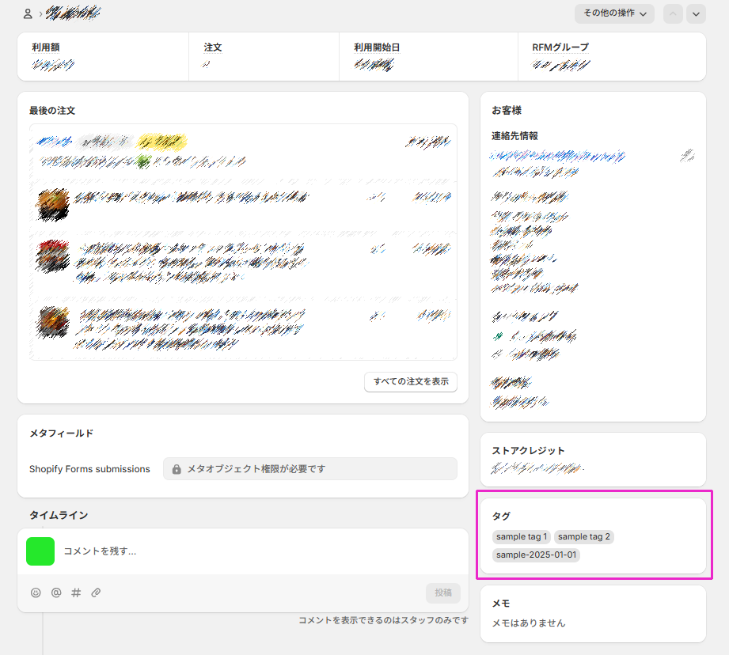729x655 pixels.
Task: Expand the その他の操作 dropdown
Action: pos(614,13)
